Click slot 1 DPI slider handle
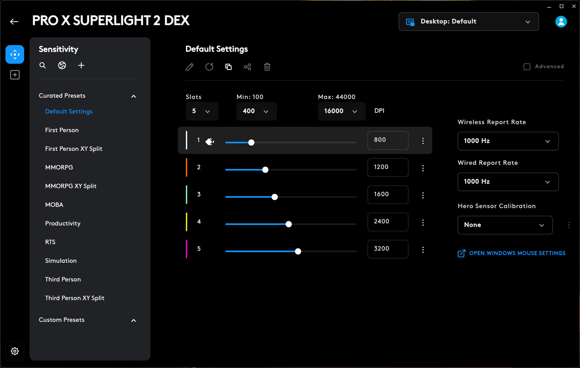The image size is (580, 368). click(251, 142)
